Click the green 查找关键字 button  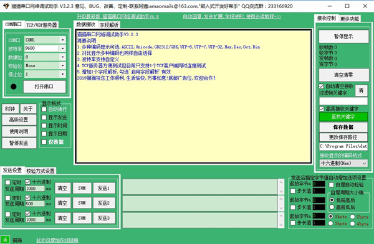click(x=343, y=117)
